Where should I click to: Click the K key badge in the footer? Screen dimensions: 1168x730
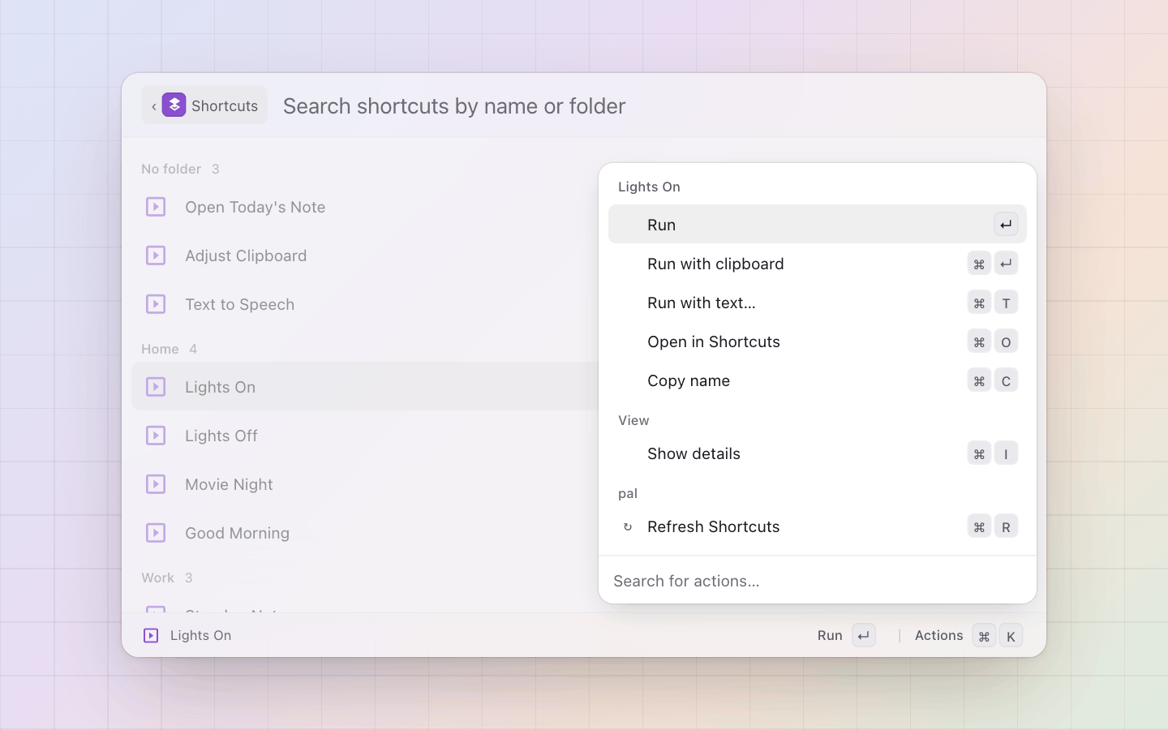pos(1011,636)
